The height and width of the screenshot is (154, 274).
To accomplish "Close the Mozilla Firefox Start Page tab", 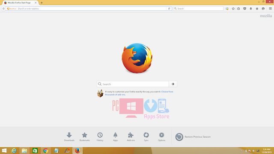I will [x=36, y=3].
